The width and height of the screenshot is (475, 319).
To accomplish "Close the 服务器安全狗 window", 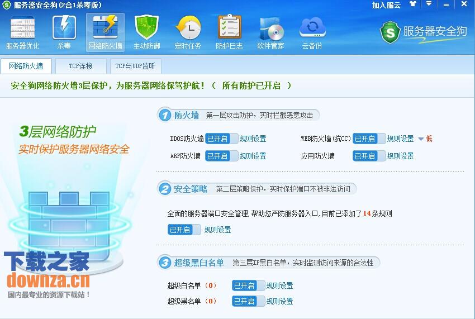I will (x=464, y=4).
